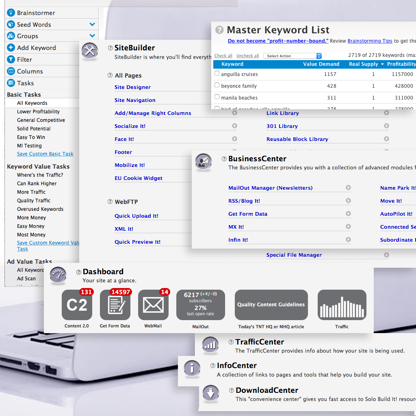Choose Ad Scan under Ad Value Tasks

(26, 279)
